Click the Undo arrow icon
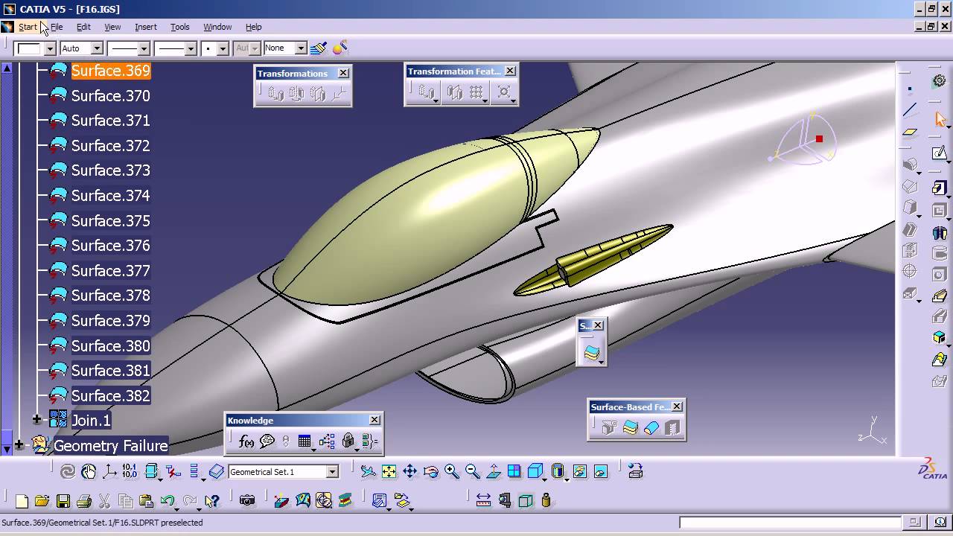Screen dimensions: 953x536 point(168,501)
